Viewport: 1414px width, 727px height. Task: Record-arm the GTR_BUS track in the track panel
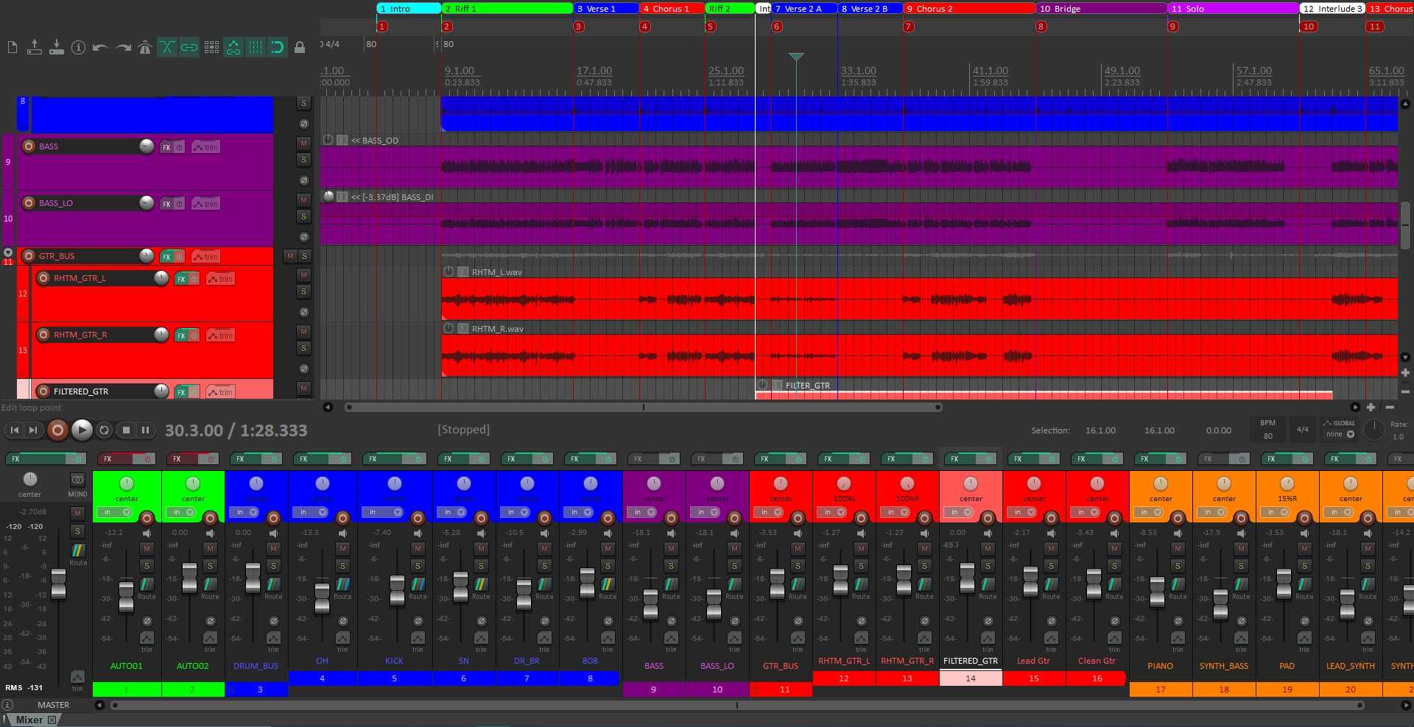pyautogui.click(x=29, y=256)
